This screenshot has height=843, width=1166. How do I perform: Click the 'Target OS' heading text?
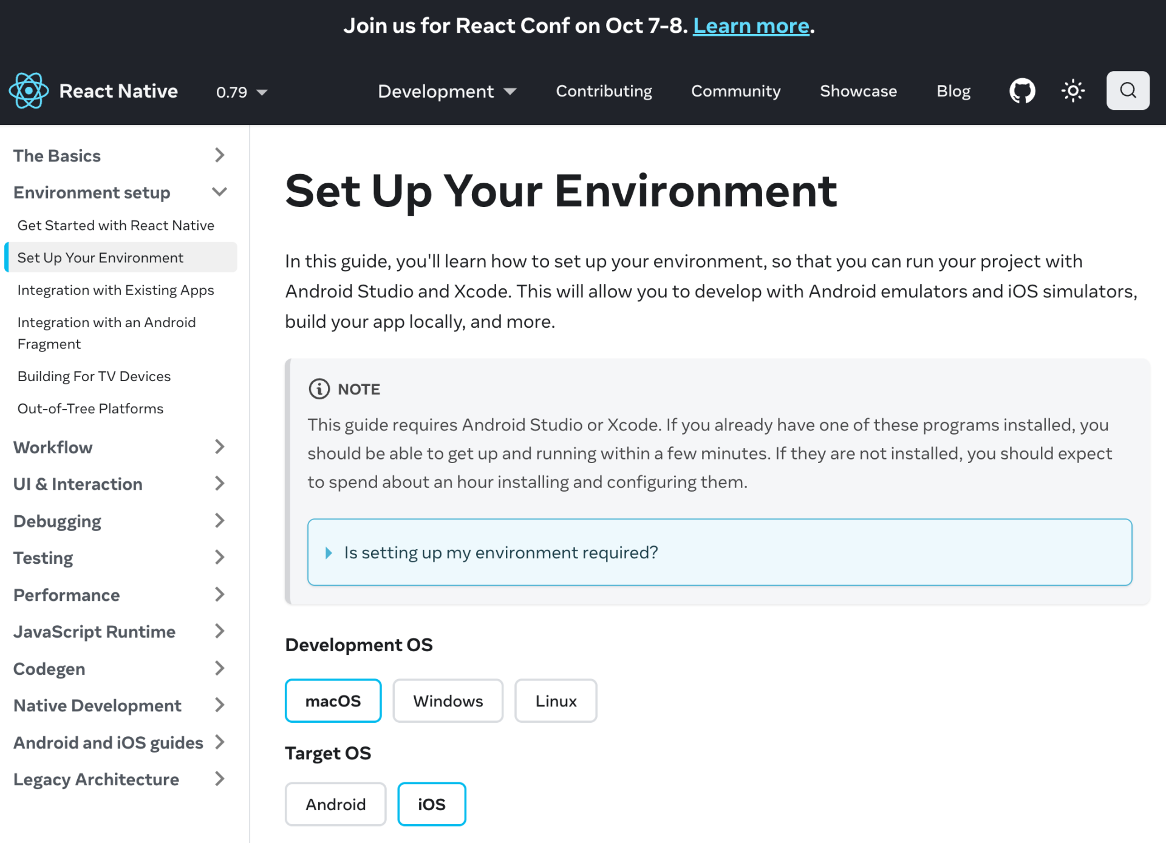(328, 753)
